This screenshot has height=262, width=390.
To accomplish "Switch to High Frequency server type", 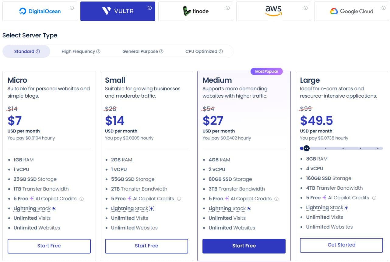I will (81, 51).
